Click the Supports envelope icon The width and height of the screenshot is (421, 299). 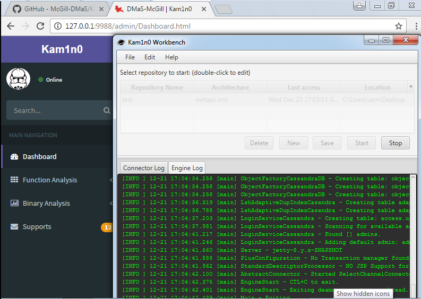[14, 226]
